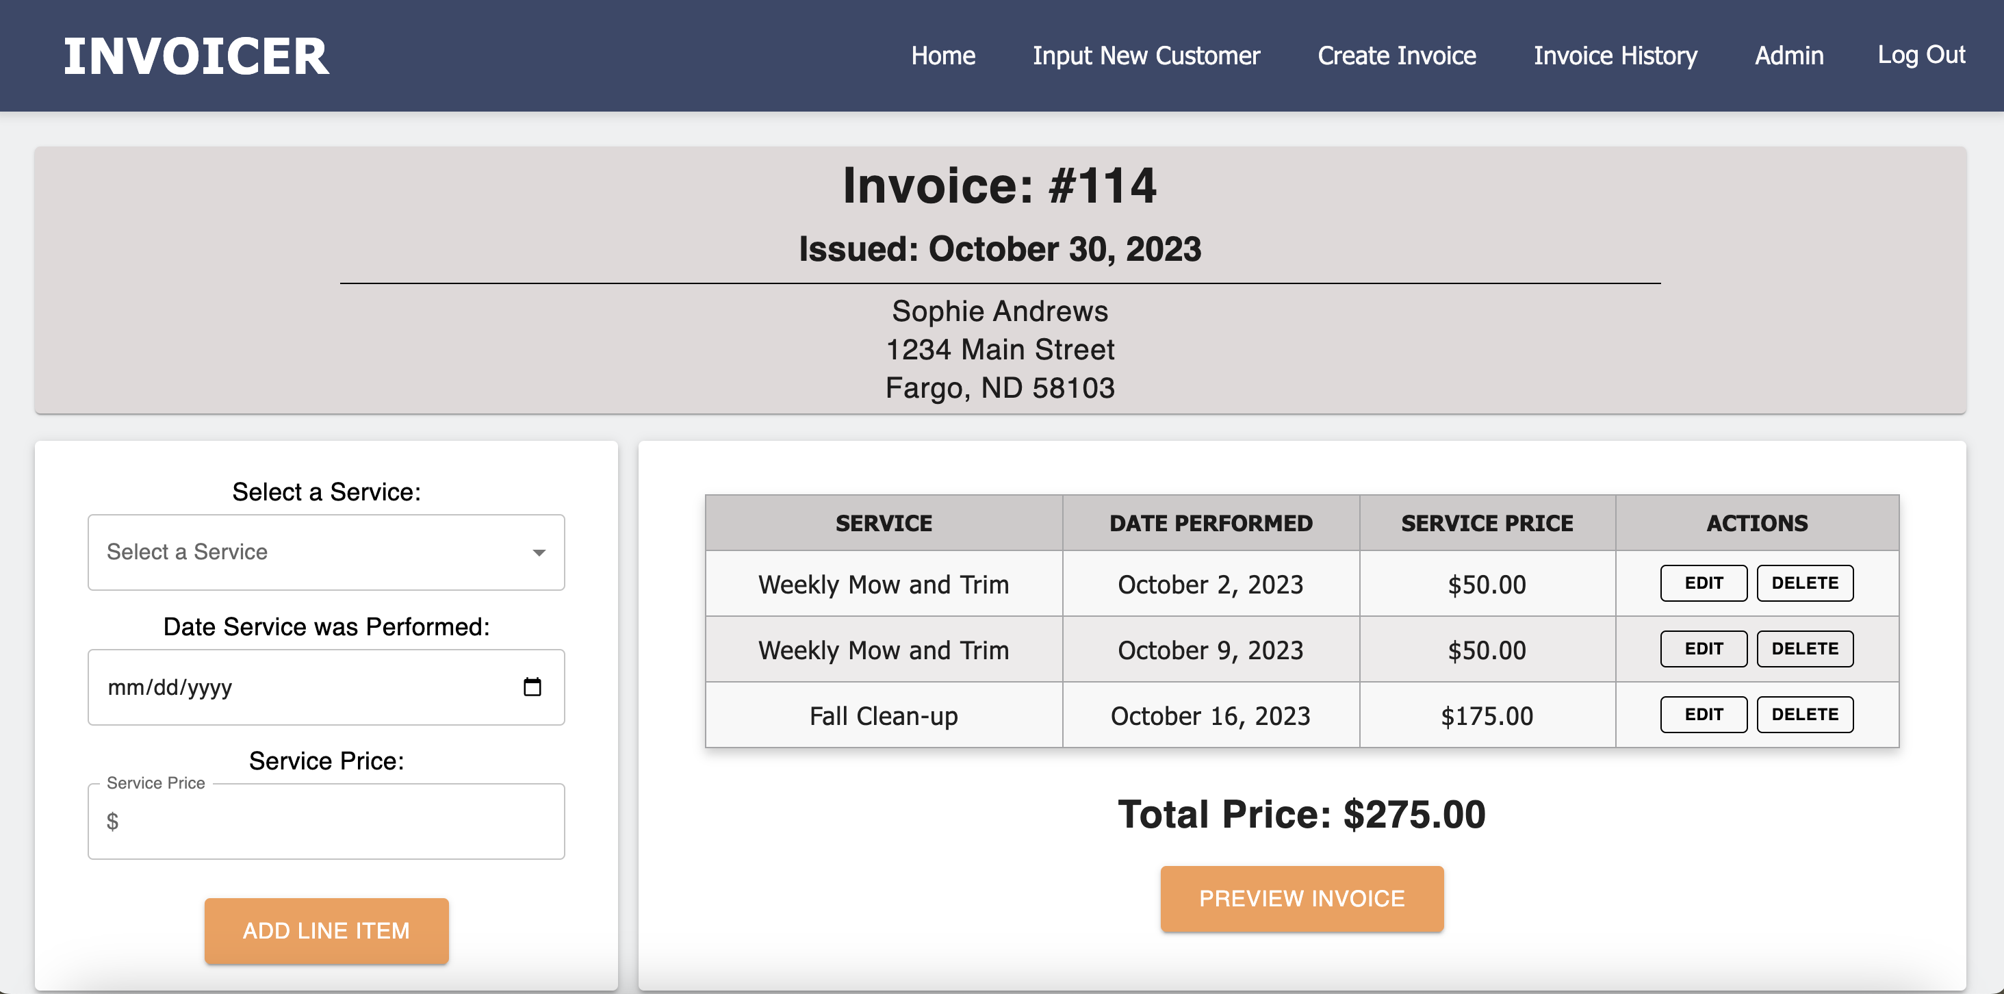This screenshot has height=994, width=2004.
Task: Select the SERVICE PRICE column header
Action: coord(1487,523)
